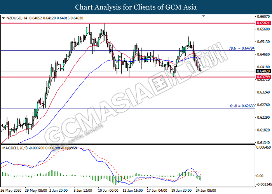Click the 29 May 08:00 time label
The image size is (272, 194).
[x=36, y=191]
